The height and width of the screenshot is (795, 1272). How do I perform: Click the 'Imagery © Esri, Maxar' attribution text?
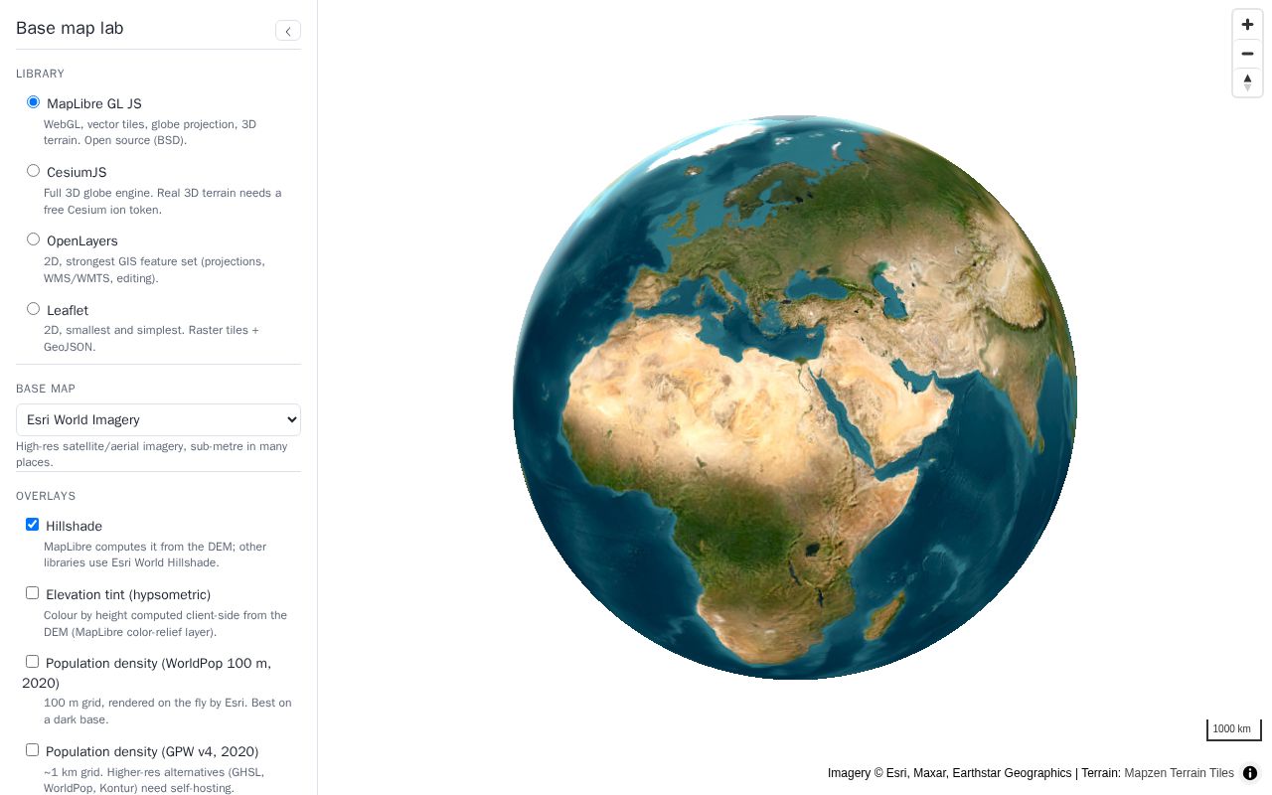click(949, 773)
